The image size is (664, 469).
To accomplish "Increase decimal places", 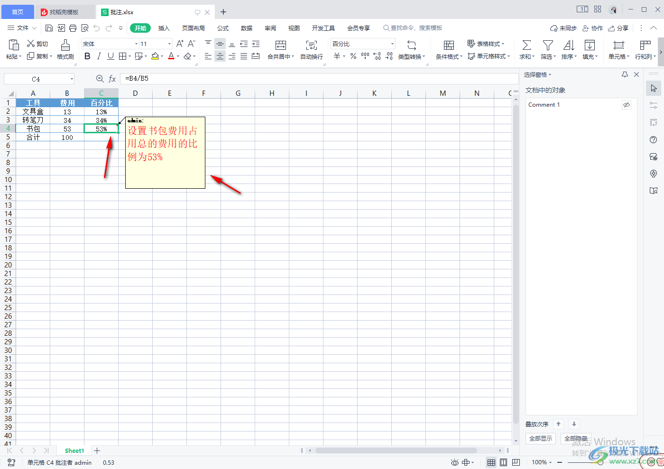I will tap(377, 56).
